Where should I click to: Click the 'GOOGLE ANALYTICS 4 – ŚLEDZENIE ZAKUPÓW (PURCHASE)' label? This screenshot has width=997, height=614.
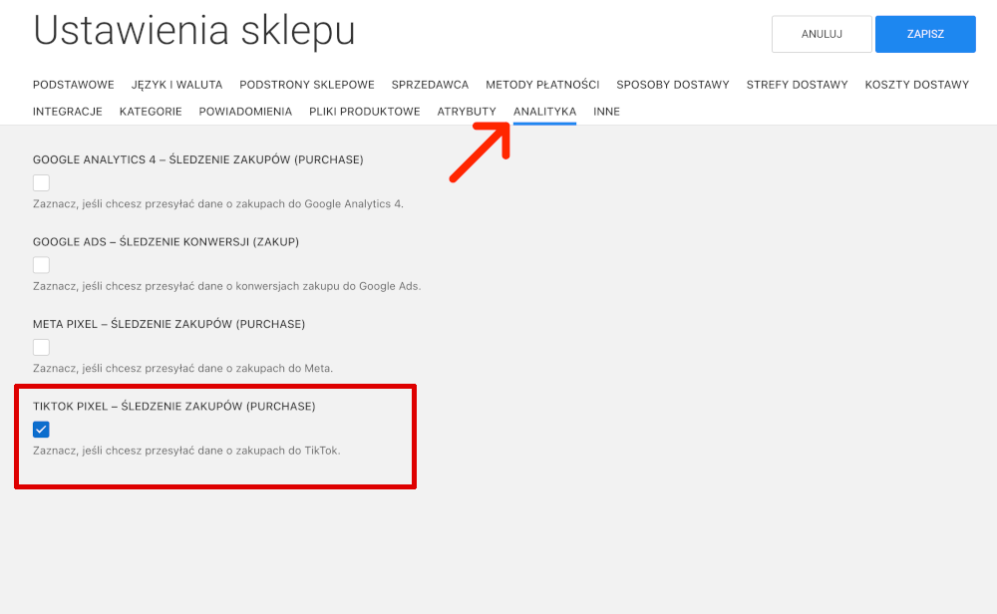pos(198,159)
